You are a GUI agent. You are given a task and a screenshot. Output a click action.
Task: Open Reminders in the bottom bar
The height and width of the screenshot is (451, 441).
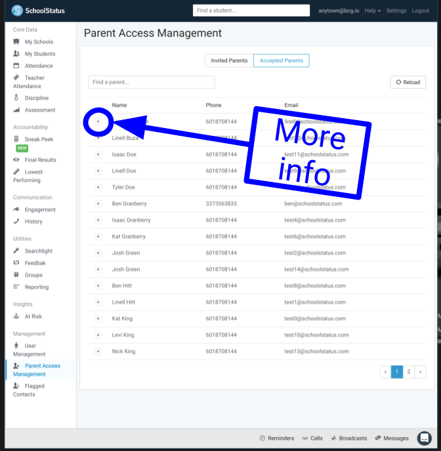tap(278, 438)
